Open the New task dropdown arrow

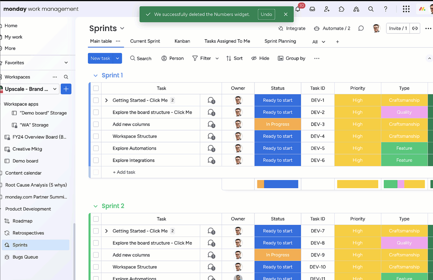pyautogui.click(x=117, y=58)
